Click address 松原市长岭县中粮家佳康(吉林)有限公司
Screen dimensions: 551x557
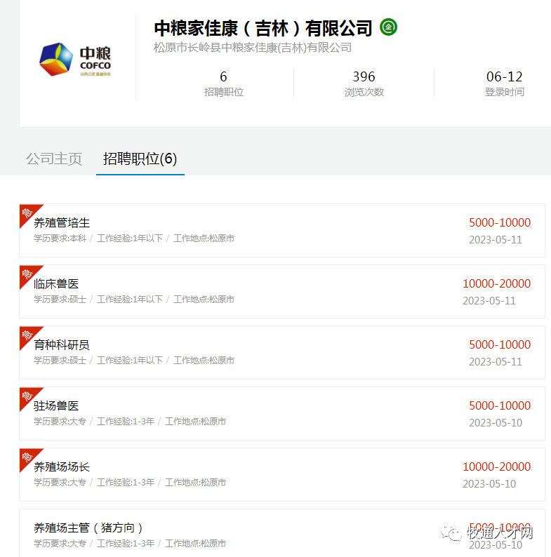coord(253,48)
